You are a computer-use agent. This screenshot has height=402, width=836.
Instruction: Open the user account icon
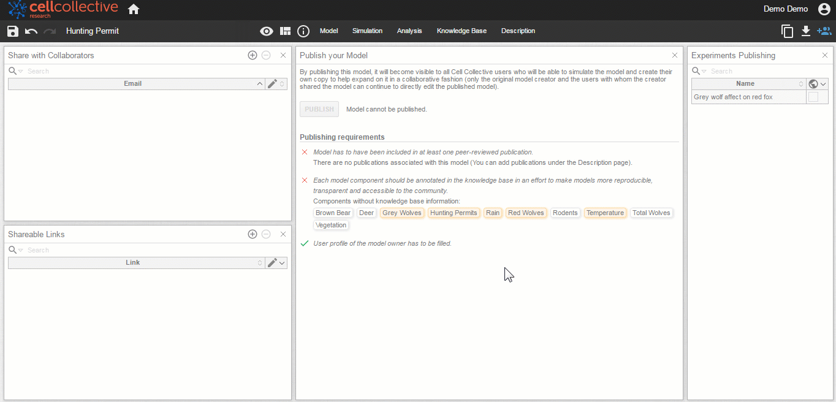(824, 9)
